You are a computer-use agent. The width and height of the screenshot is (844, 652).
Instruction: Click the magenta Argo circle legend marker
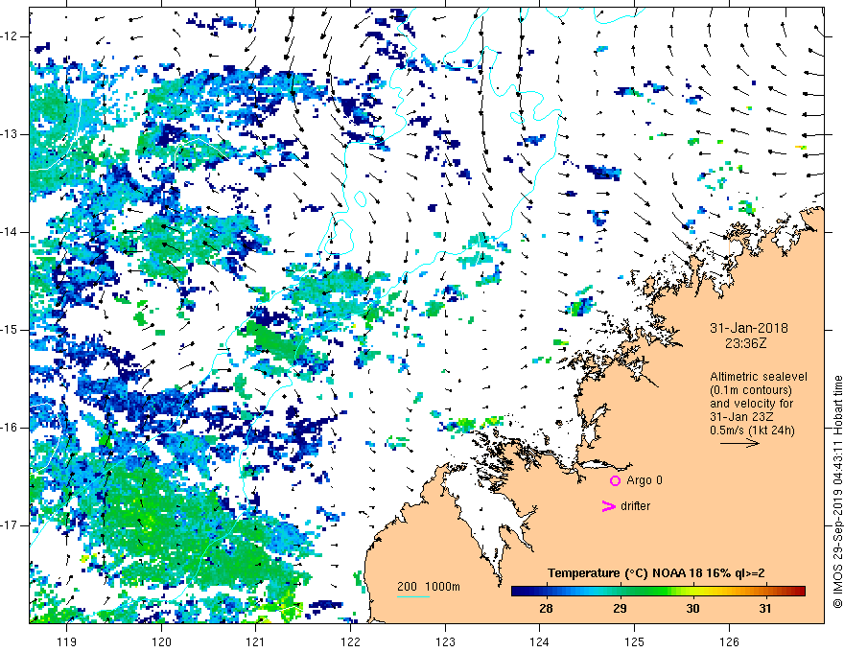615,480
